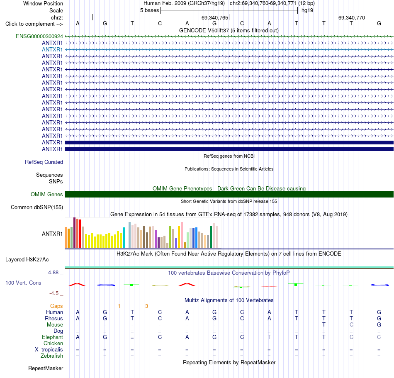Click 'Multiz Alignments of 100 Vertebrates' title
Viewport: 394px width, 378px height.
(229, 300)
